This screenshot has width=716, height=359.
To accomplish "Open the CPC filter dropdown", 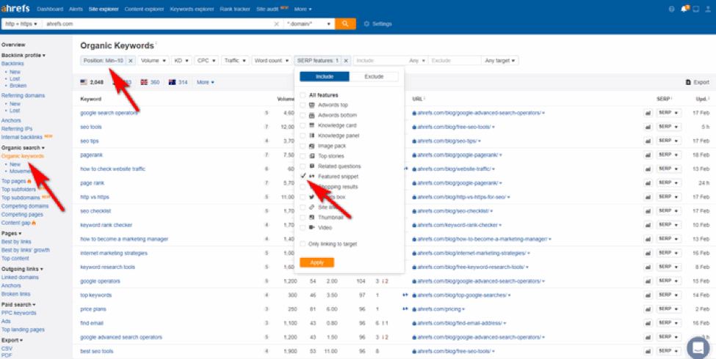I will [x=206, y=60].
